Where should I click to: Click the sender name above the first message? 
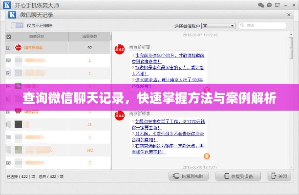[x=140, y=47]
